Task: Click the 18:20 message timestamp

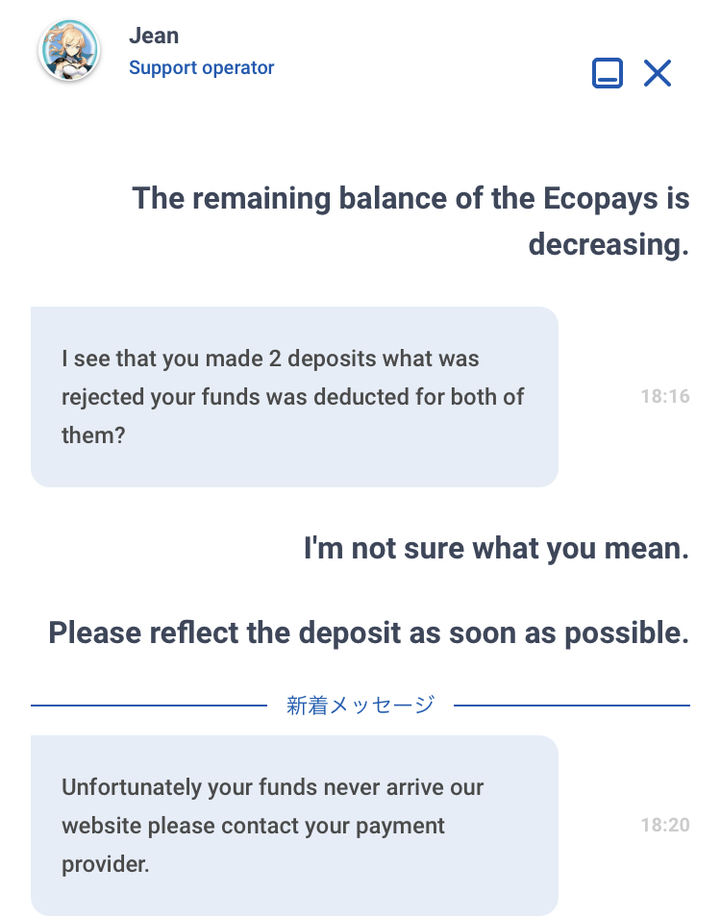Action: coord(665,825)
